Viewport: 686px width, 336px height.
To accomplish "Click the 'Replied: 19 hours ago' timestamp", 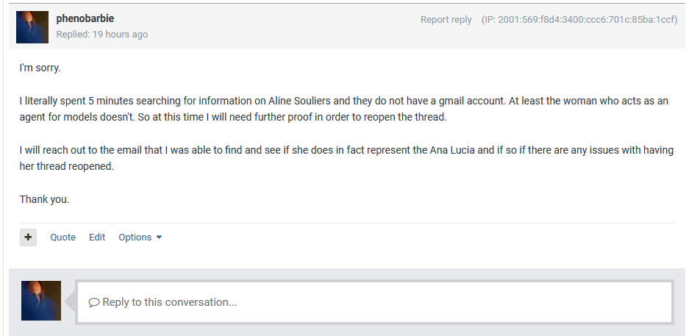I will pyautogui.click(x=102, y=35).
